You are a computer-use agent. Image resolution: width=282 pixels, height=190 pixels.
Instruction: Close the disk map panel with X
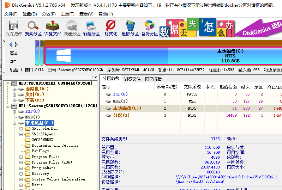click(x=4, y=42)
